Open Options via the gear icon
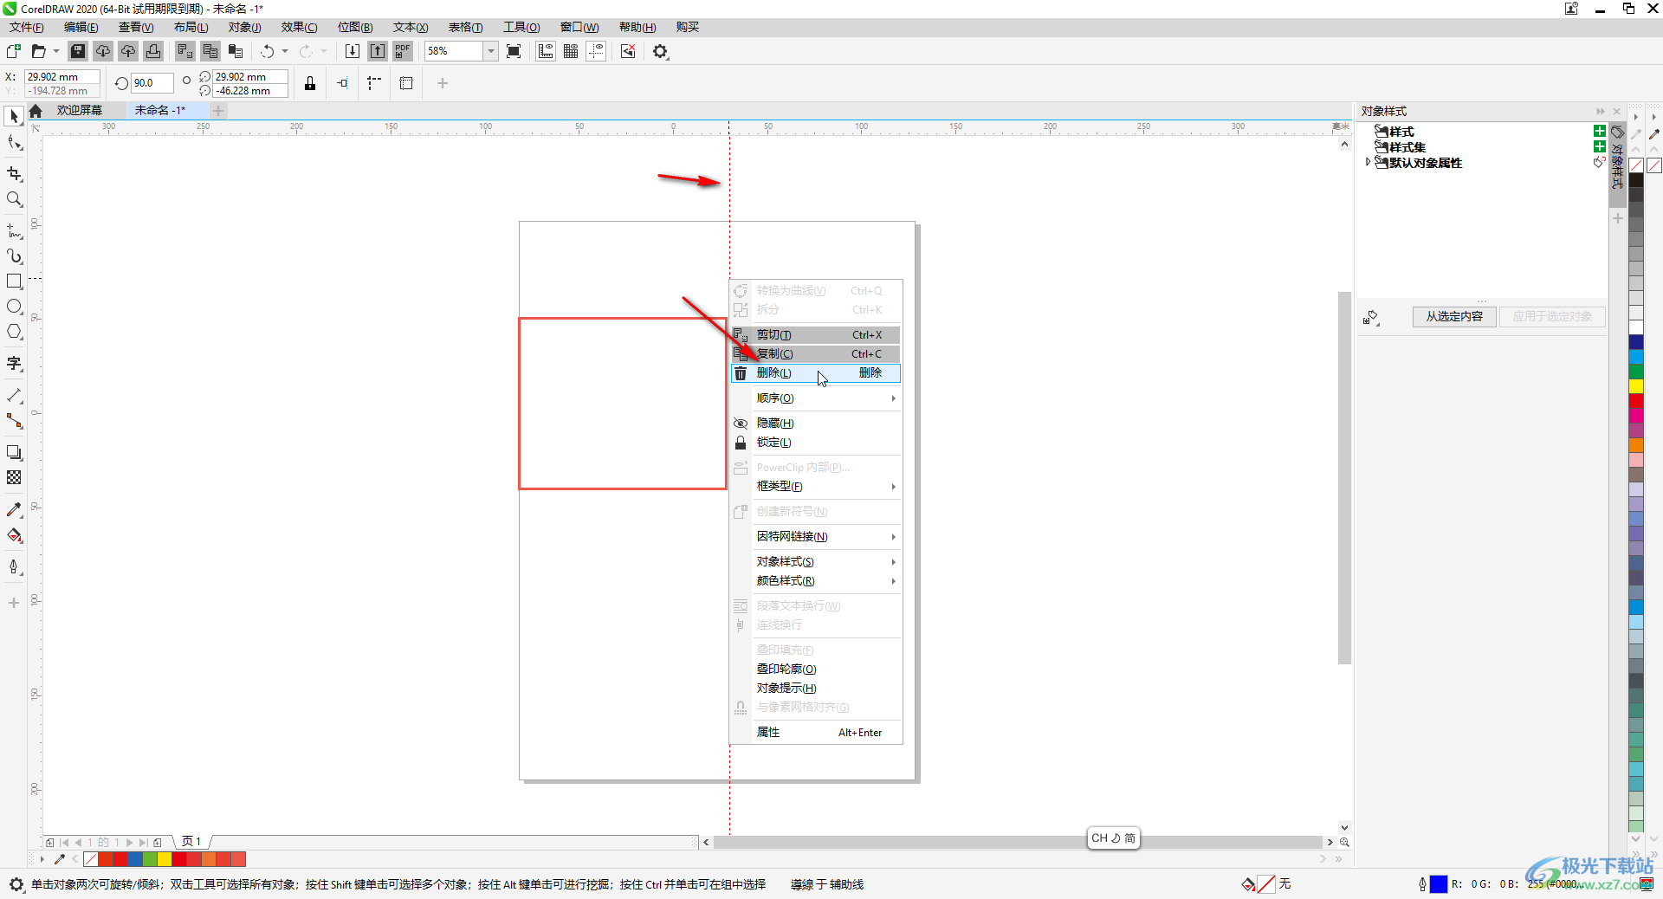 pos(661,51)
